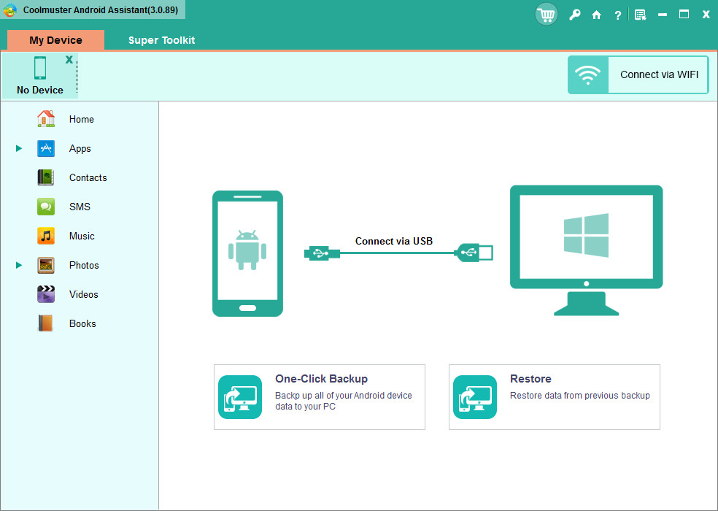Click the Photos frame icon
This screenshot has width=718, height=511.
coord(46,265)
